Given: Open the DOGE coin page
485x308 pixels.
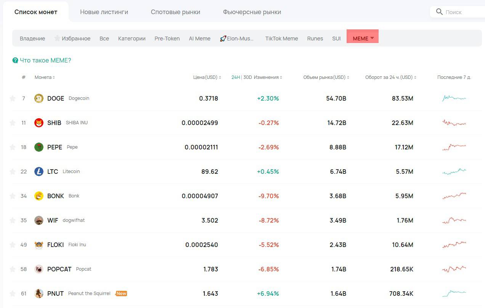Looking at the screenshot, I should pos(56,98).
